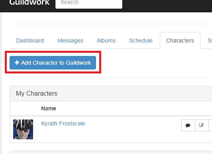
Task: Go to the Albums tab
Action: coord(106,40)
